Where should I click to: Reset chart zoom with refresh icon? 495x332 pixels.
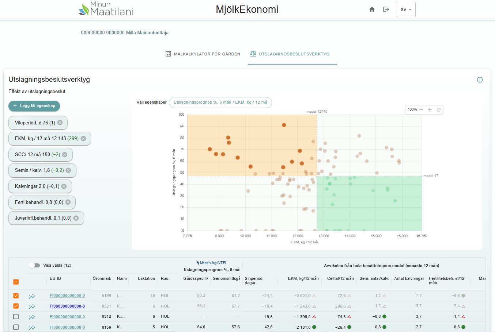point(439,110)
